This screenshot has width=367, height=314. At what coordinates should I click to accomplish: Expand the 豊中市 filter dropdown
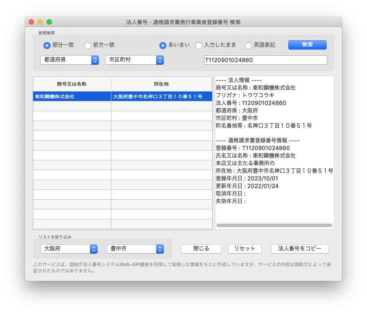(x=135, y=249)
